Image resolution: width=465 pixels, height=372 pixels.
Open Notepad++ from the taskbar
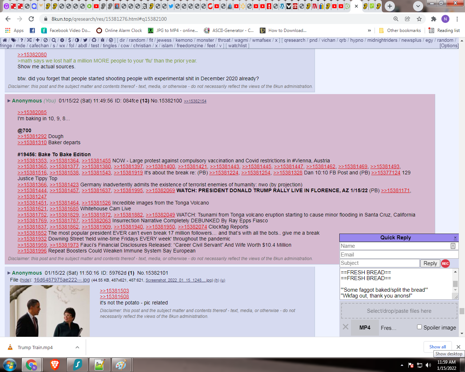tap(99, 364)
